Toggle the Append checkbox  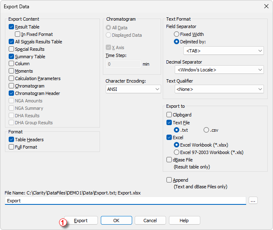click(169, 180)
